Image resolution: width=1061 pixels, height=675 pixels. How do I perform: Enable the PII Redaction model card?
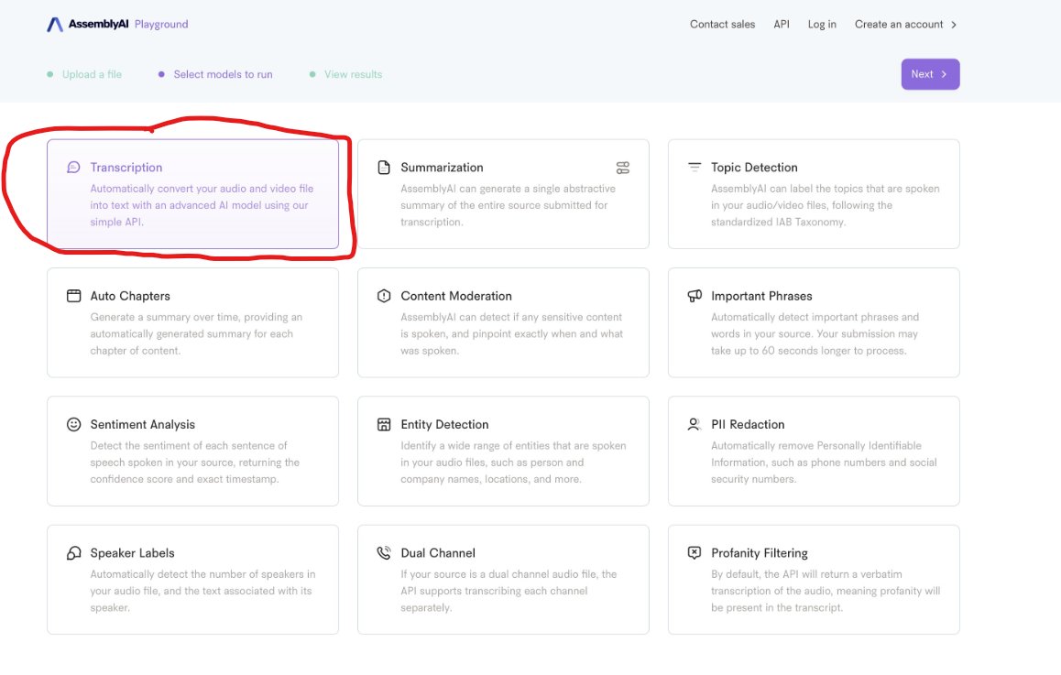pyautogui.click(x=814, y=452)
